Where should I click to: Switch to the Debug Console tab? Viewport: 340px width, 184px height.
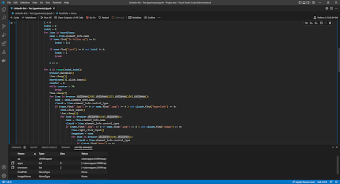click(x=49, y=148)
